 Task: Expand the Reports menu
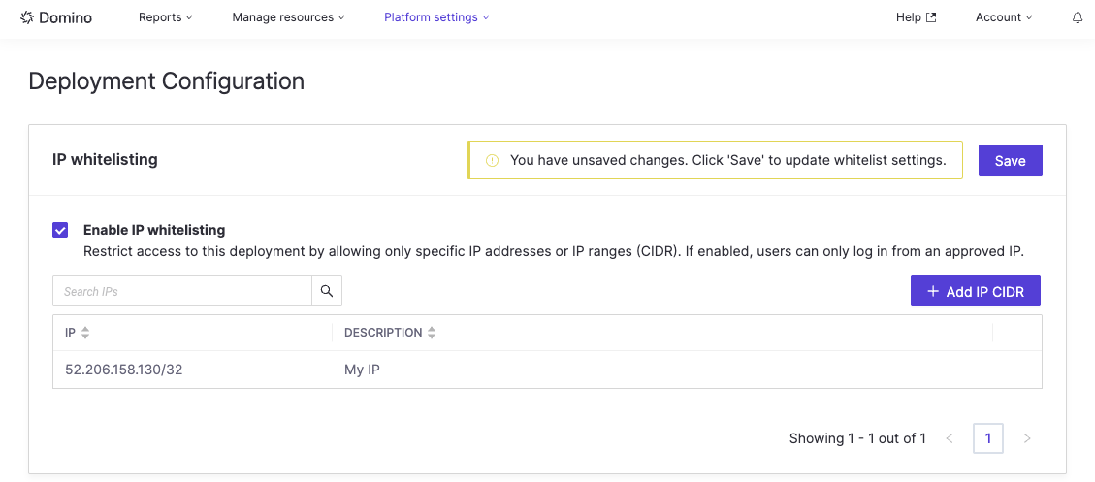(x=166, y=17)
